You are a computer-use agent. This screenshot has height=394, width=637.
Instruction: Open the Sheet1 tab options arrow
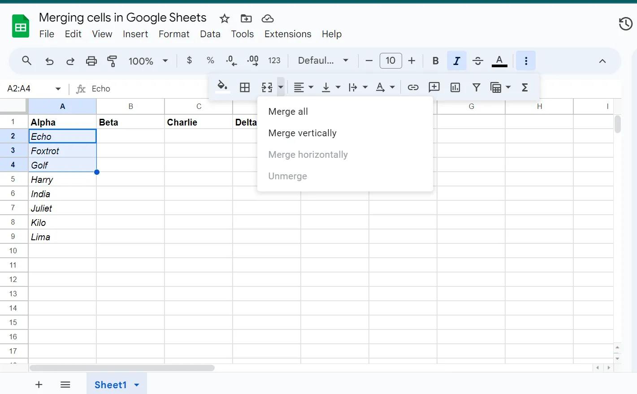pyautogui.click(x=137, y=385)
